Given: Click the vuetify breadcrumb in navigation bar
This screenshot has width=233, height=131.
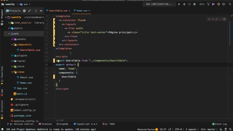Looking at the screenshot, I should coord(8,4).
